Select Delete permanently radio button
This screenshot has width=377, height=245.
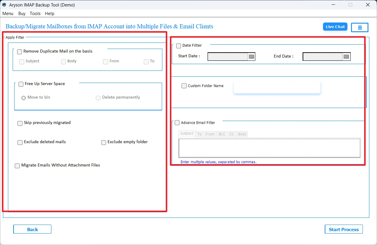[x=98, y=98]
